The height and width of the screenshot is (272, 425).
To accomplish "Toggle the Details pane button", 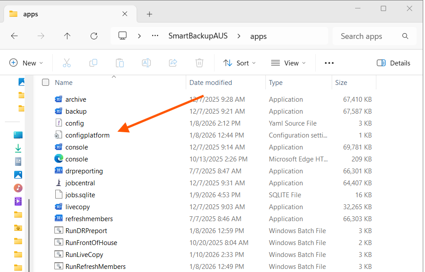I will 393,63.
